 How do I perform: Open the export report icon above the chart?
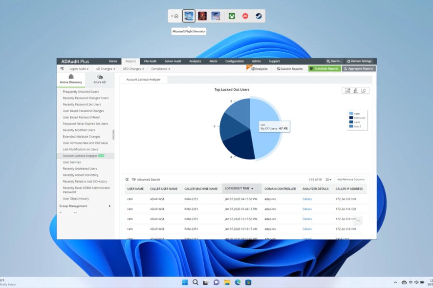coord(347,90)
